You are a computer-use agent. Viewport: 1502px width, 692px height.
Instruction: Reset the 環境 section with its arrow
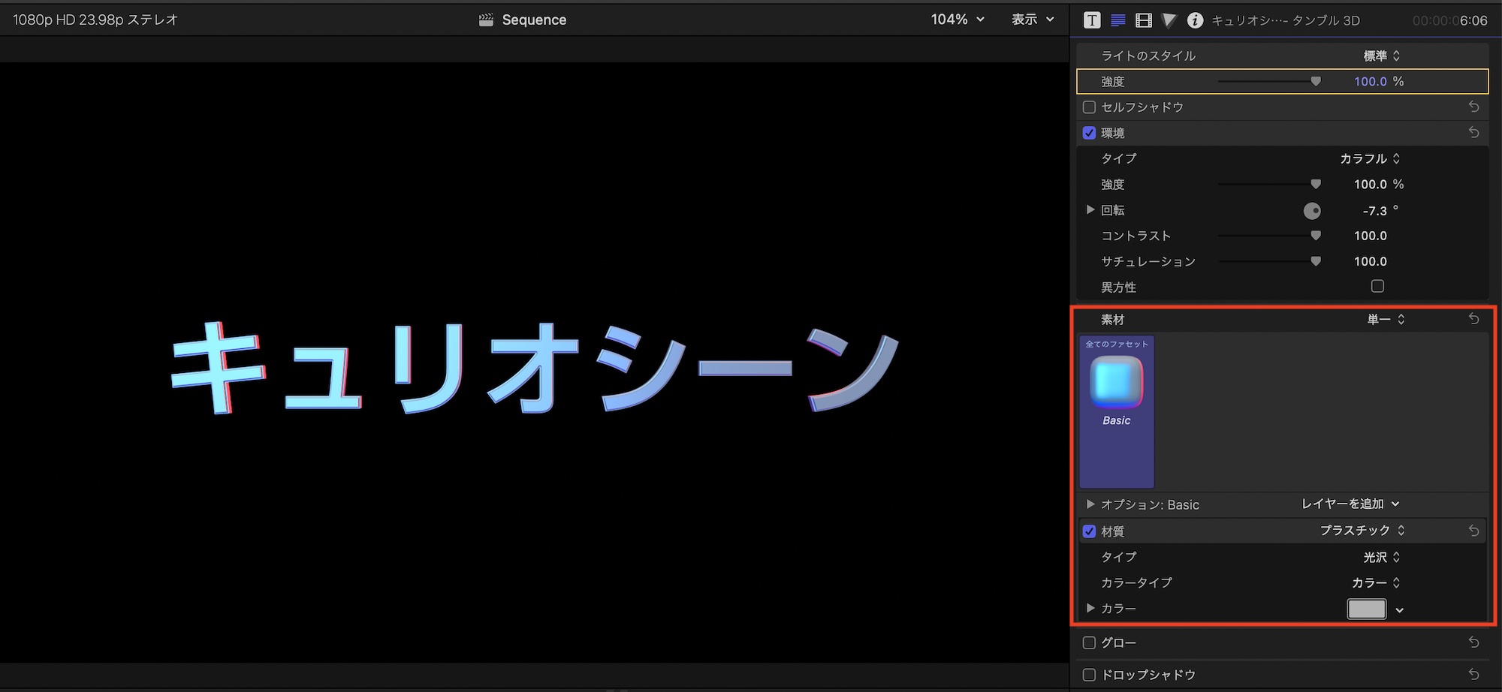[1473, 133]
